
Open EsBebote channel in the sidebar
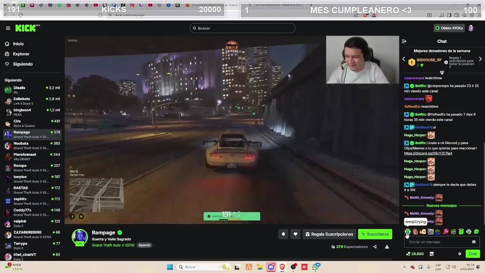32,101
